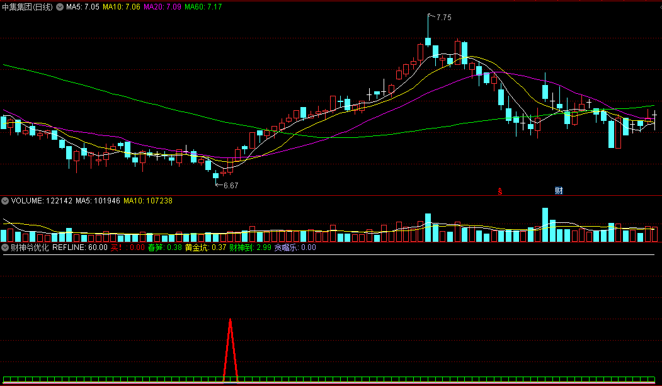
Task: Expand the 财神爷优化 indicator dropdown arrow
Action: pos(5,247)
